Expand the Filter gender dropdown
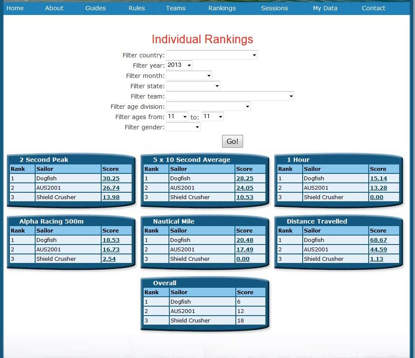 click(183, 127)
